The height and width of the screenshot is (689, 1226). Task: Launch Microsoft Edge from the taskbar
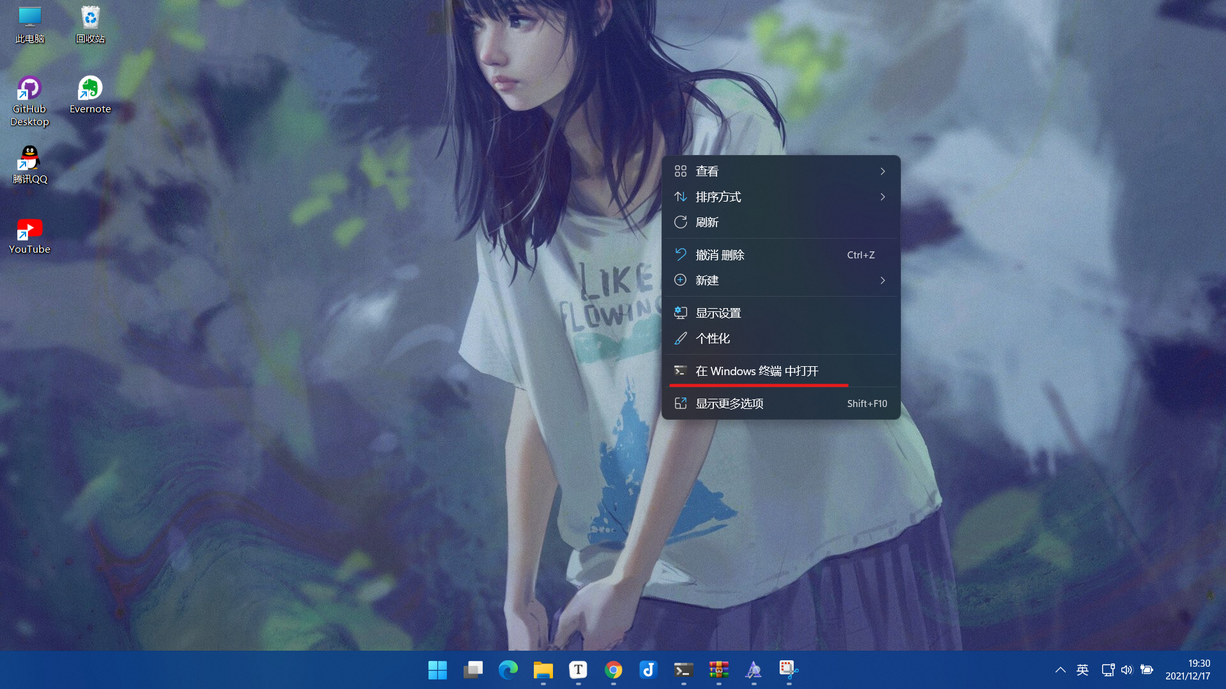tap(508, 670)
